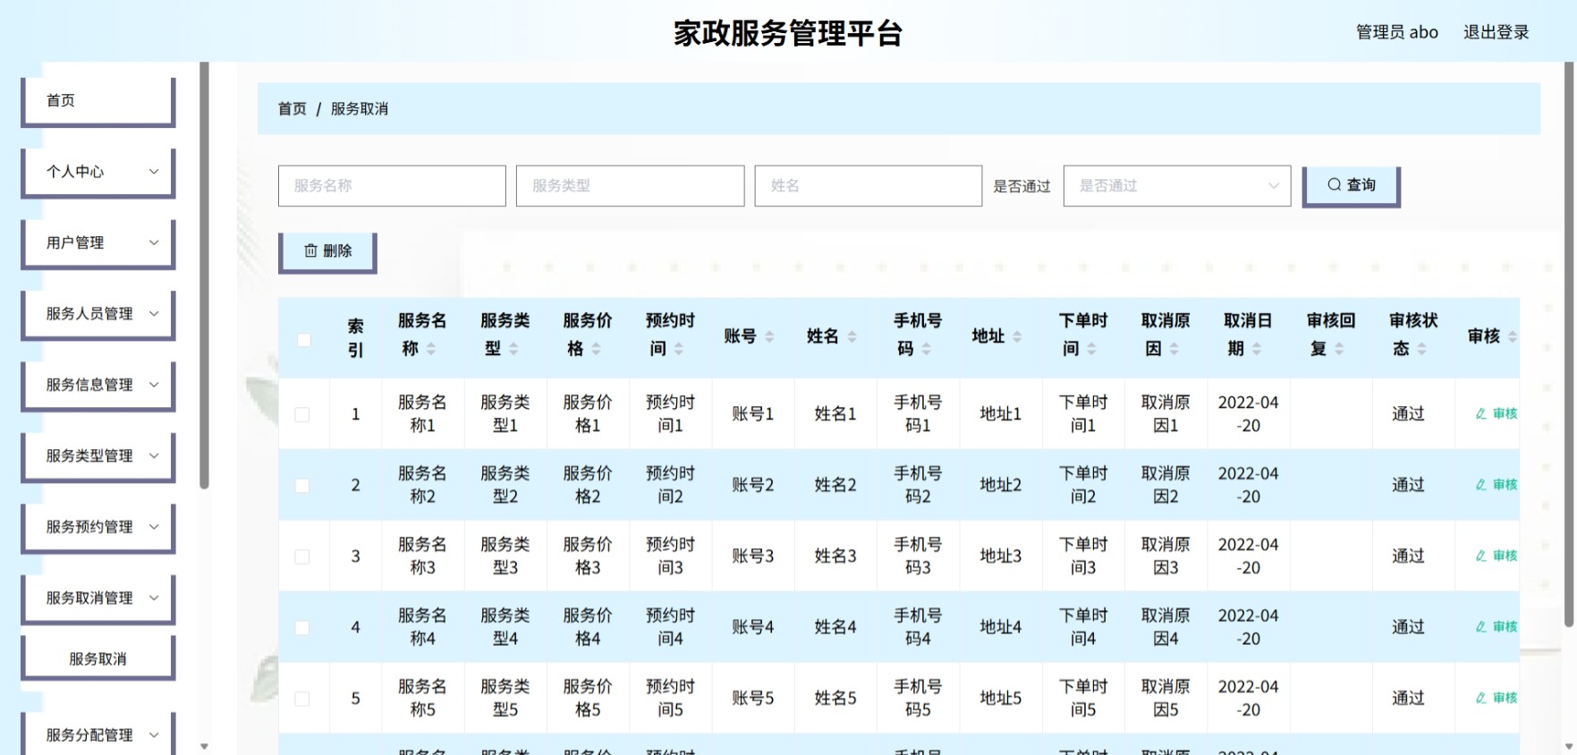Viewport: 1577px width, 755px height.
Task: Click 通过 status in row 3
Action: pyautogui.click(x=1408, y=556)
